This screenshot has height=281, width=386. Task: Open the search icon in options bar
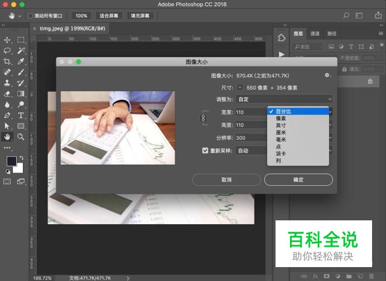click(x=346, y=16)
